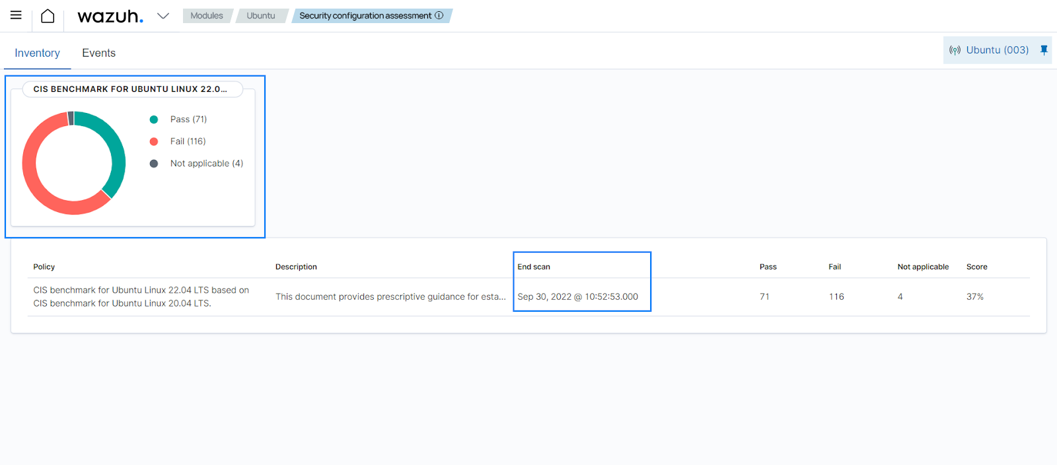The image size is (1057, 465).
Task: Click the Fail value 116 in table
Action: click(836, 297)
